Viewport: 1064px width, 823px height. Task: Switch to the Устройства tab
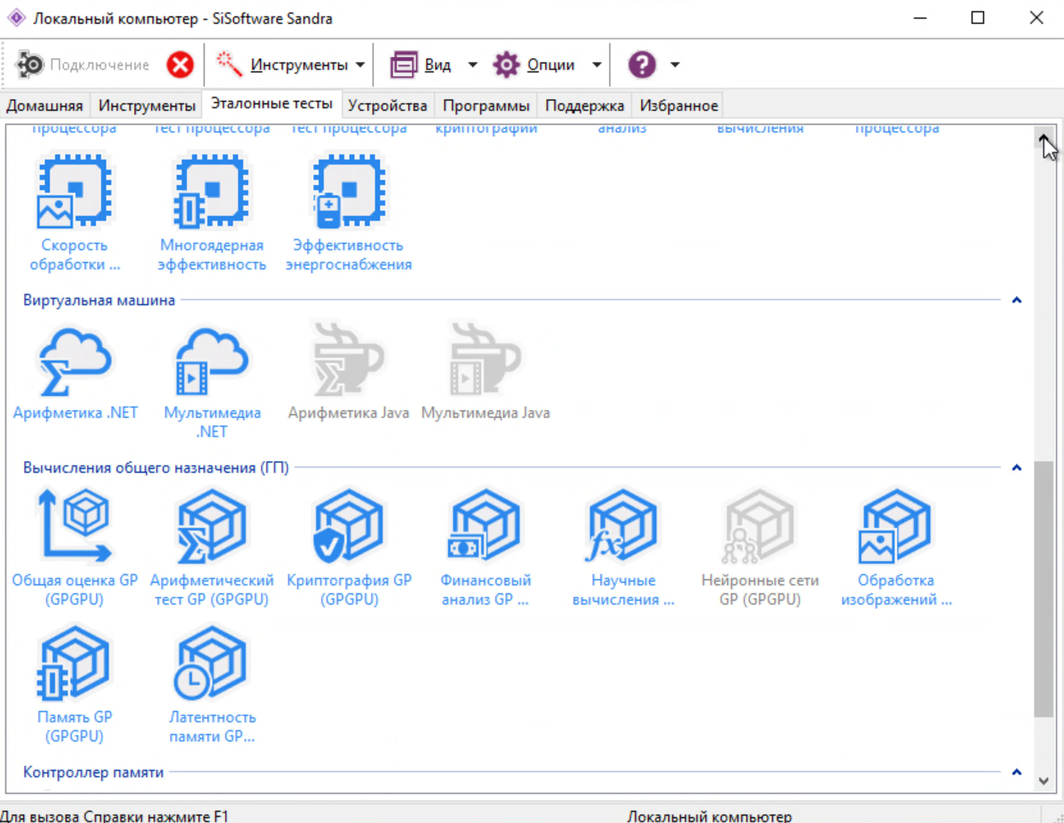tap(387, 106)
